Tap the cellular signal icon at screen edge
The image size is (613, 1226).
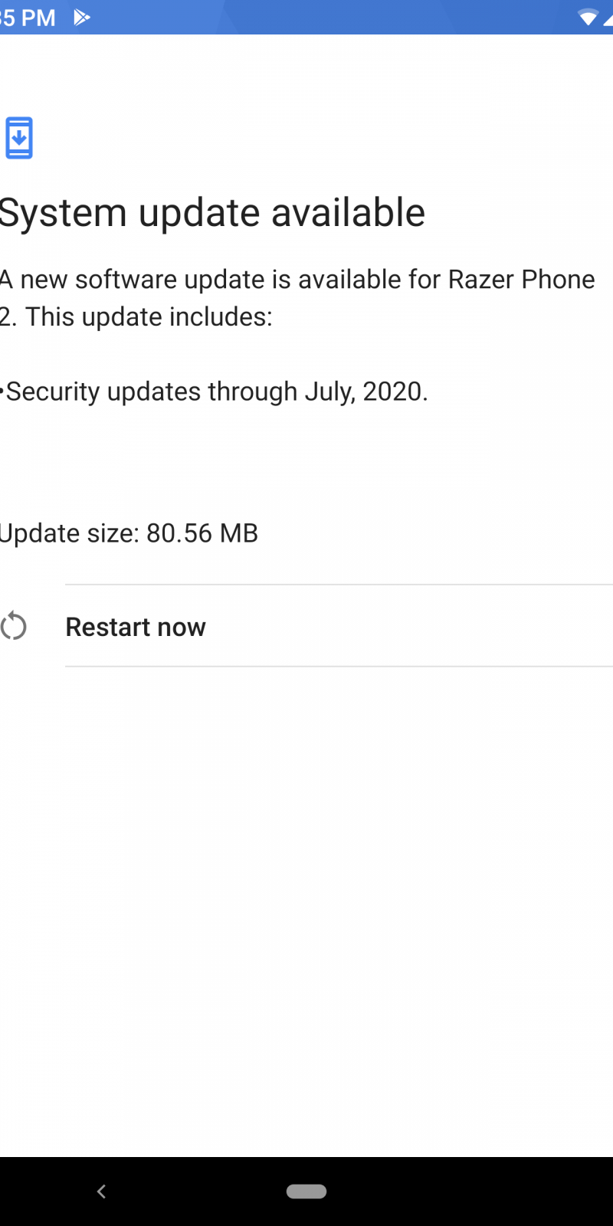click(608, 18)
